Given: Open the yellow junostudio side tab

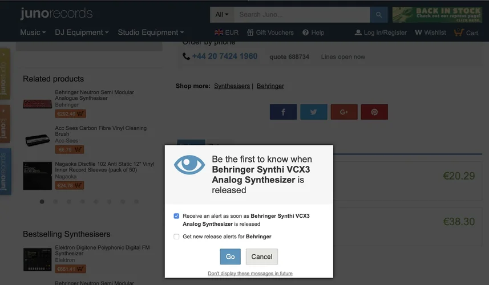Looking at the screenshot, I should coord(5,74).
